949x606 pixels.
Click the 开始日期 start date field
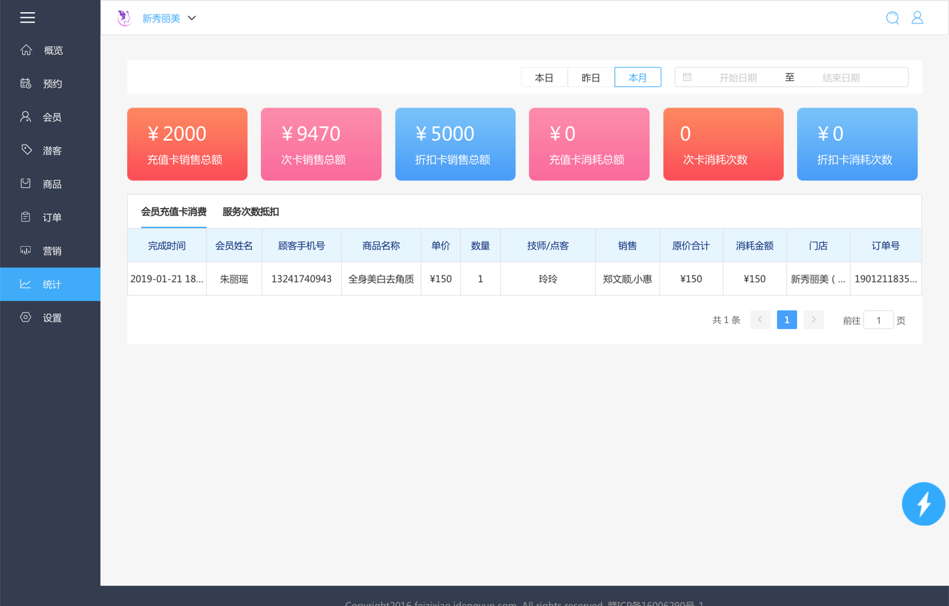pyautogui.click(x=738, y=78)
